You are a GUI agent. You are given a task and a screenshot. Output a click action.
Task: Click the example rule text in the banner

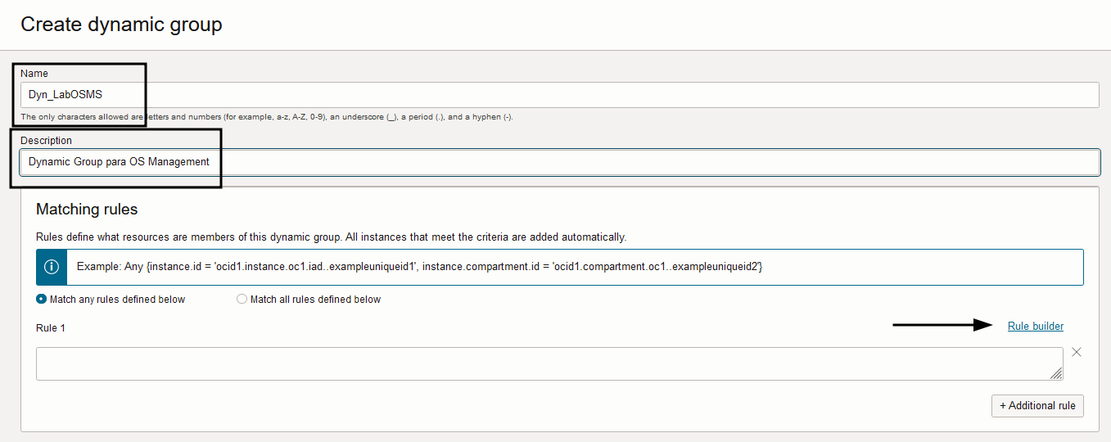point(420,268)
